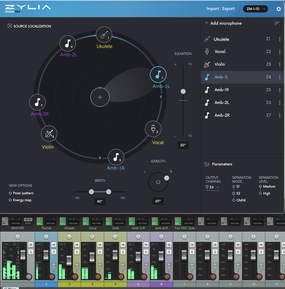Click the Vocal microphone icon in list
Image resolution: width=285 pixels, height=289 pixels.
coord(207,52)
